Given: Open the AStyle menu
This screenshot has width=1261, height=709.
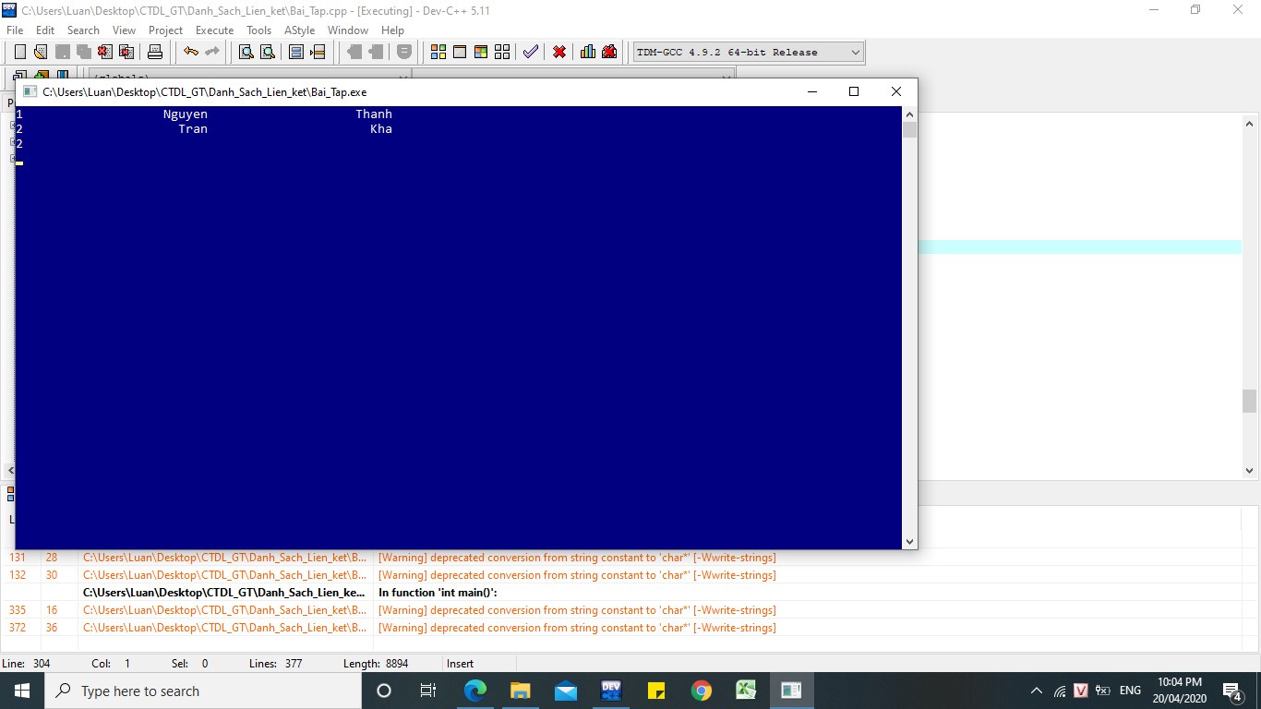Looking at the screenshot, I should point(299,30).
